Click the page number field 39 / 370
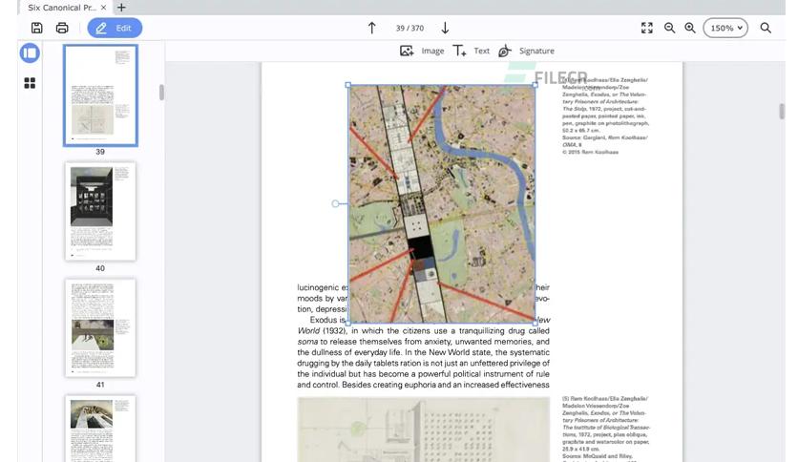The height and width of the screenshot is (462, 798). point(409,28)
